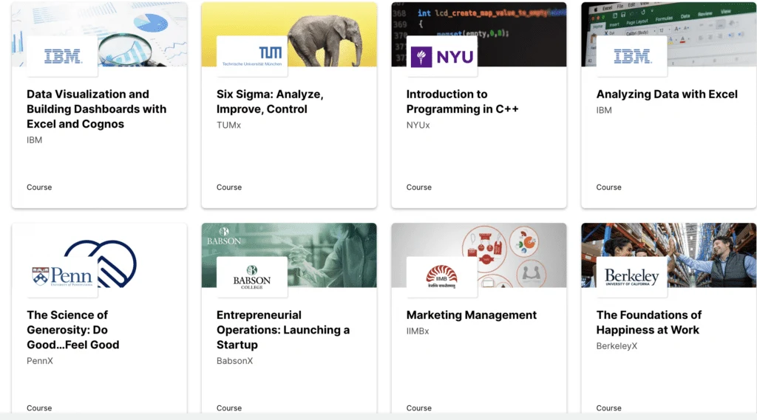This screenshot has height=420, width=757.
Task: Click the Penn logo badge
Action: (62, 277)
